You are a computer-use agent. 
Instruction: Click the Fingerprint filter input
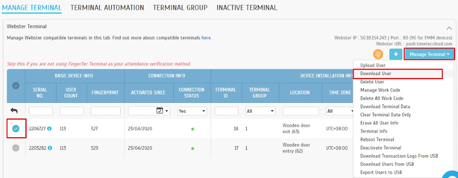(106, 111)
